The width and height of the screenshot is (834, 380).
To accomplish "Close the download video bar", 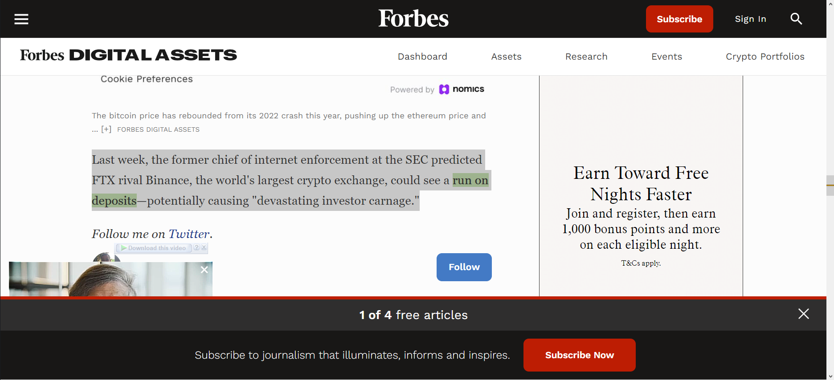I will click(204, 247).
